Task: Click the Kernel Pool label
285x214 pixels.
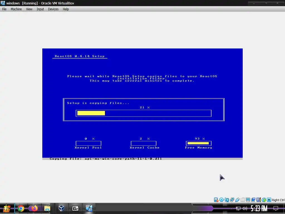Action: pyautogui.click(x=88, y=148)
